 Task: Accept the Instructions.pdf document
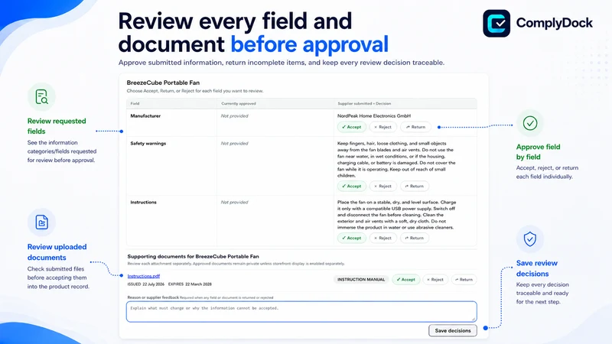coord(406,280)
